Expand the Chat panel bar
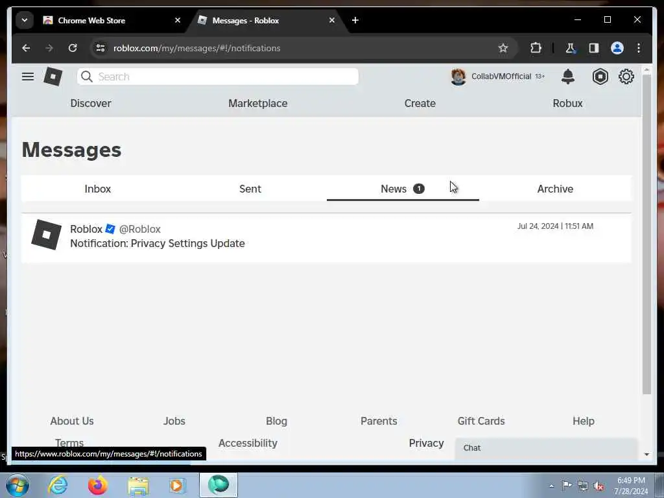This screenshot has height=498, width=664. (x=546, y=449)
